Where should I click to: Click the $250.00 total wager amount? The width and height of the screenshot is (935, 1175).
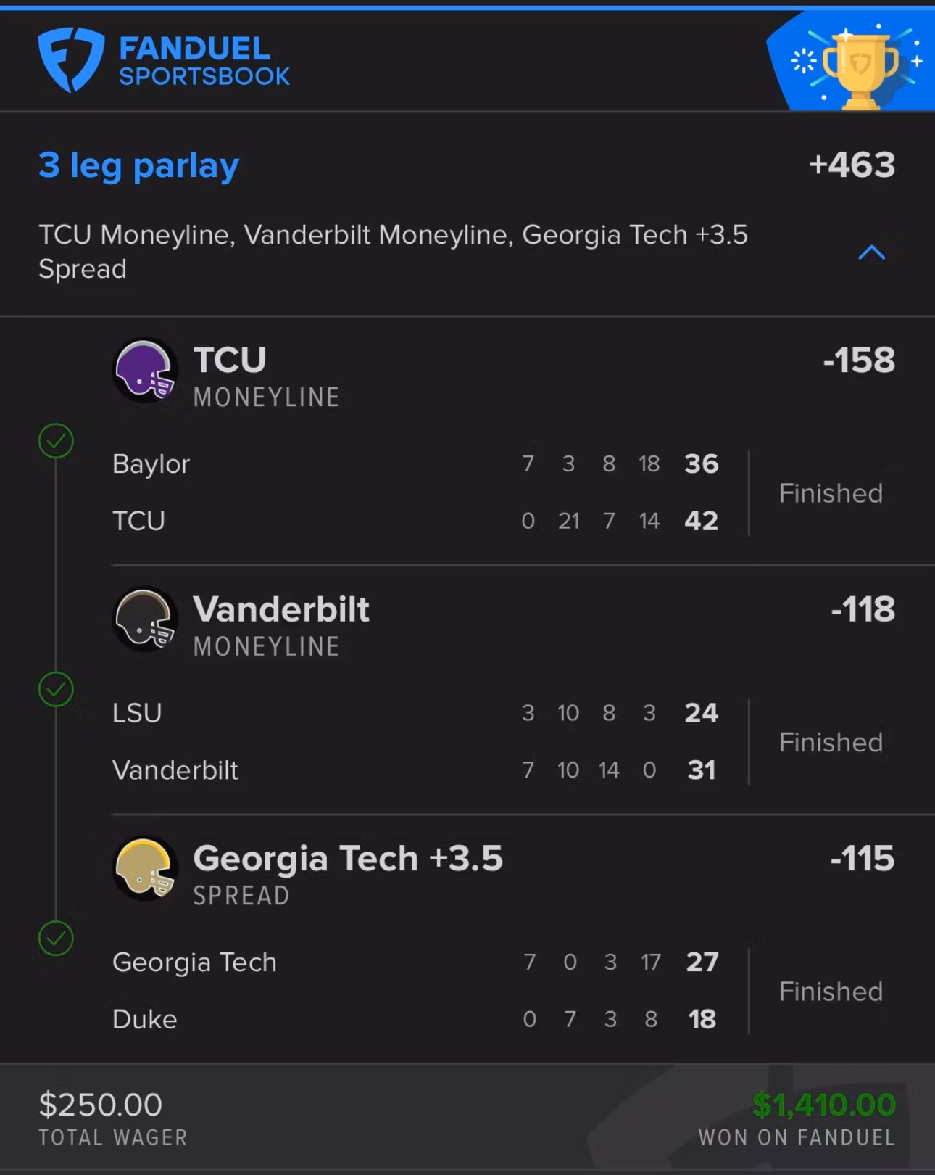click(100, 1105)
